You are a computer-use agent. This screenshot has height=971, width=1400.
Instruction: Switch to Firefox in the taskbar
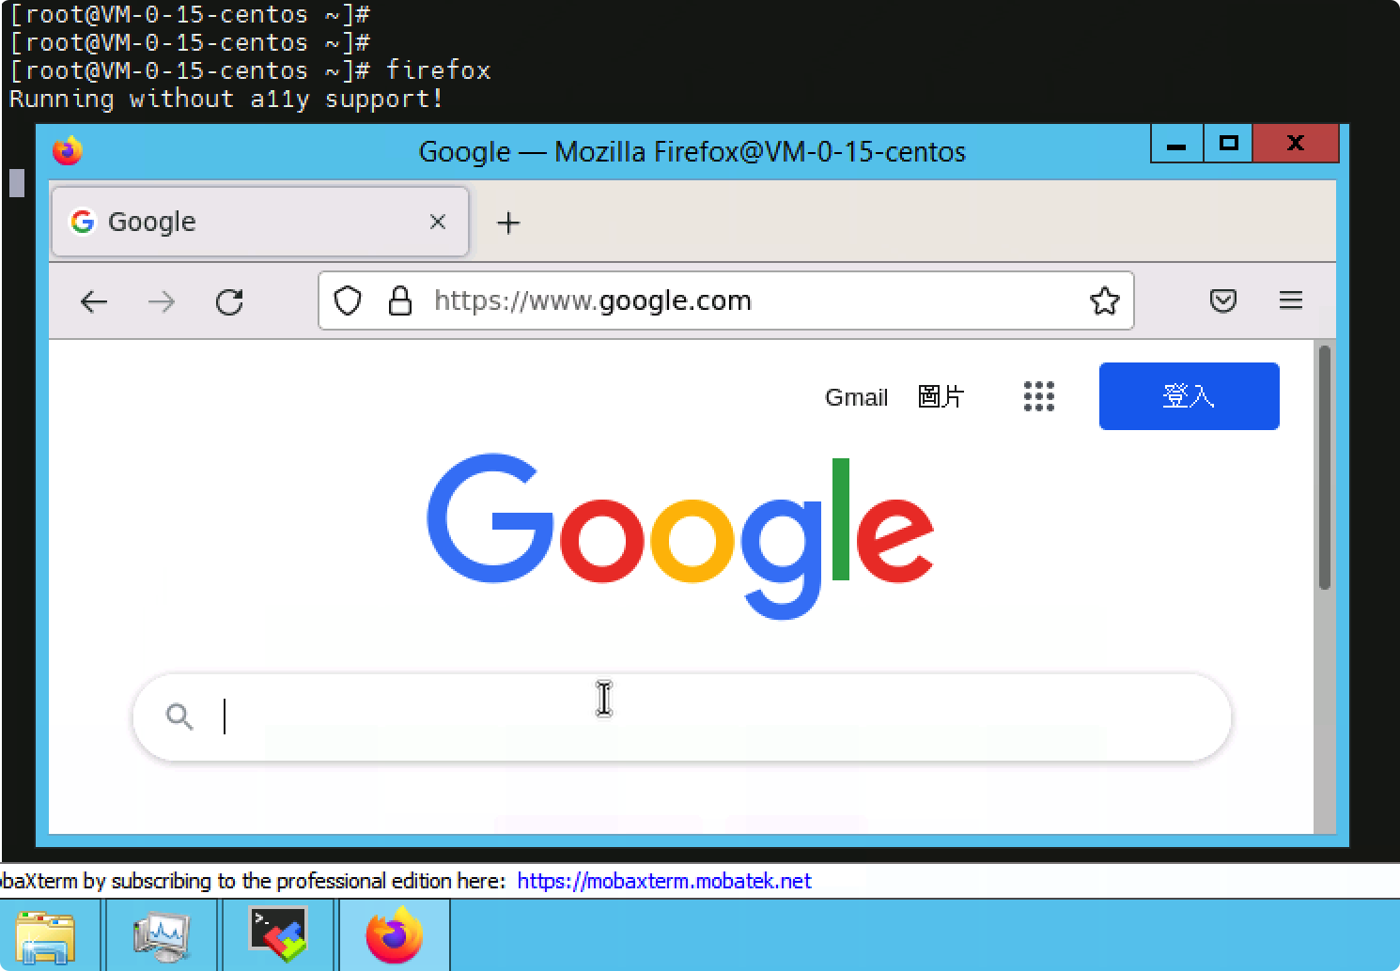pyautogui.click(x=394, y=935)
